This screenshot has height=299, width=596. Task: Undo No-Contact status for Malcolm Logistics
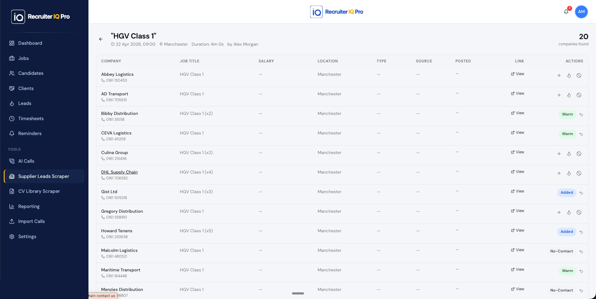click(x=581, y=251)
